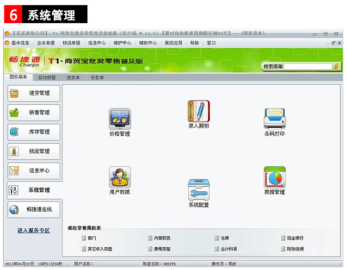Open the 仓库 frequently used table

(x=225, y=238)
